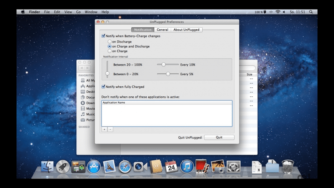Switch to the General tab
Viewport: 334px width, 188px height.
click(162, 30)
